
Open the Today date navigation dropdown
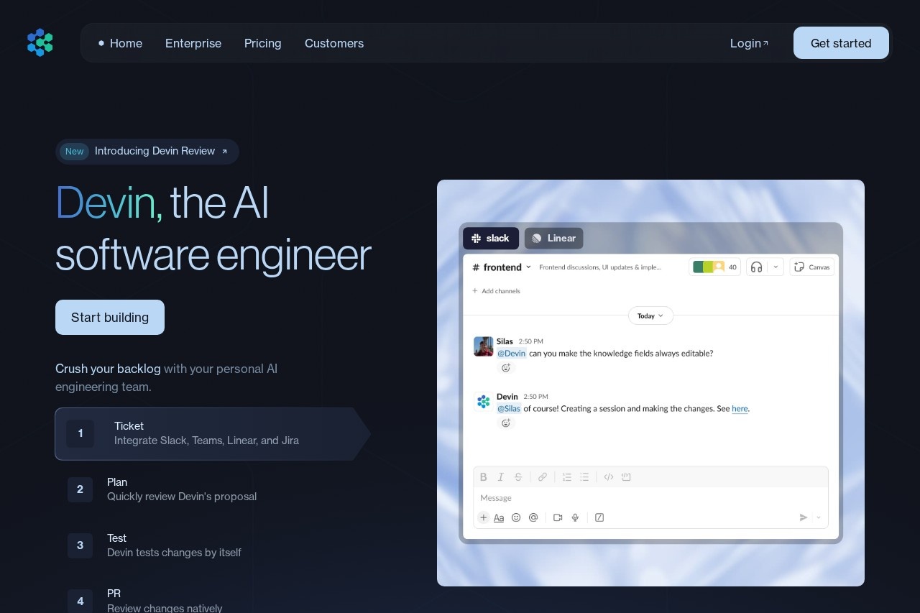tap(650, 315)
